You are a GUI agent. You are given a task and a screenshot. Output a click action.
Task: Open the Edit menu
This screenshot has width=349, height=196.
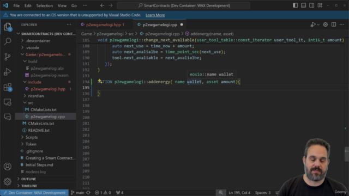(28, 5)
